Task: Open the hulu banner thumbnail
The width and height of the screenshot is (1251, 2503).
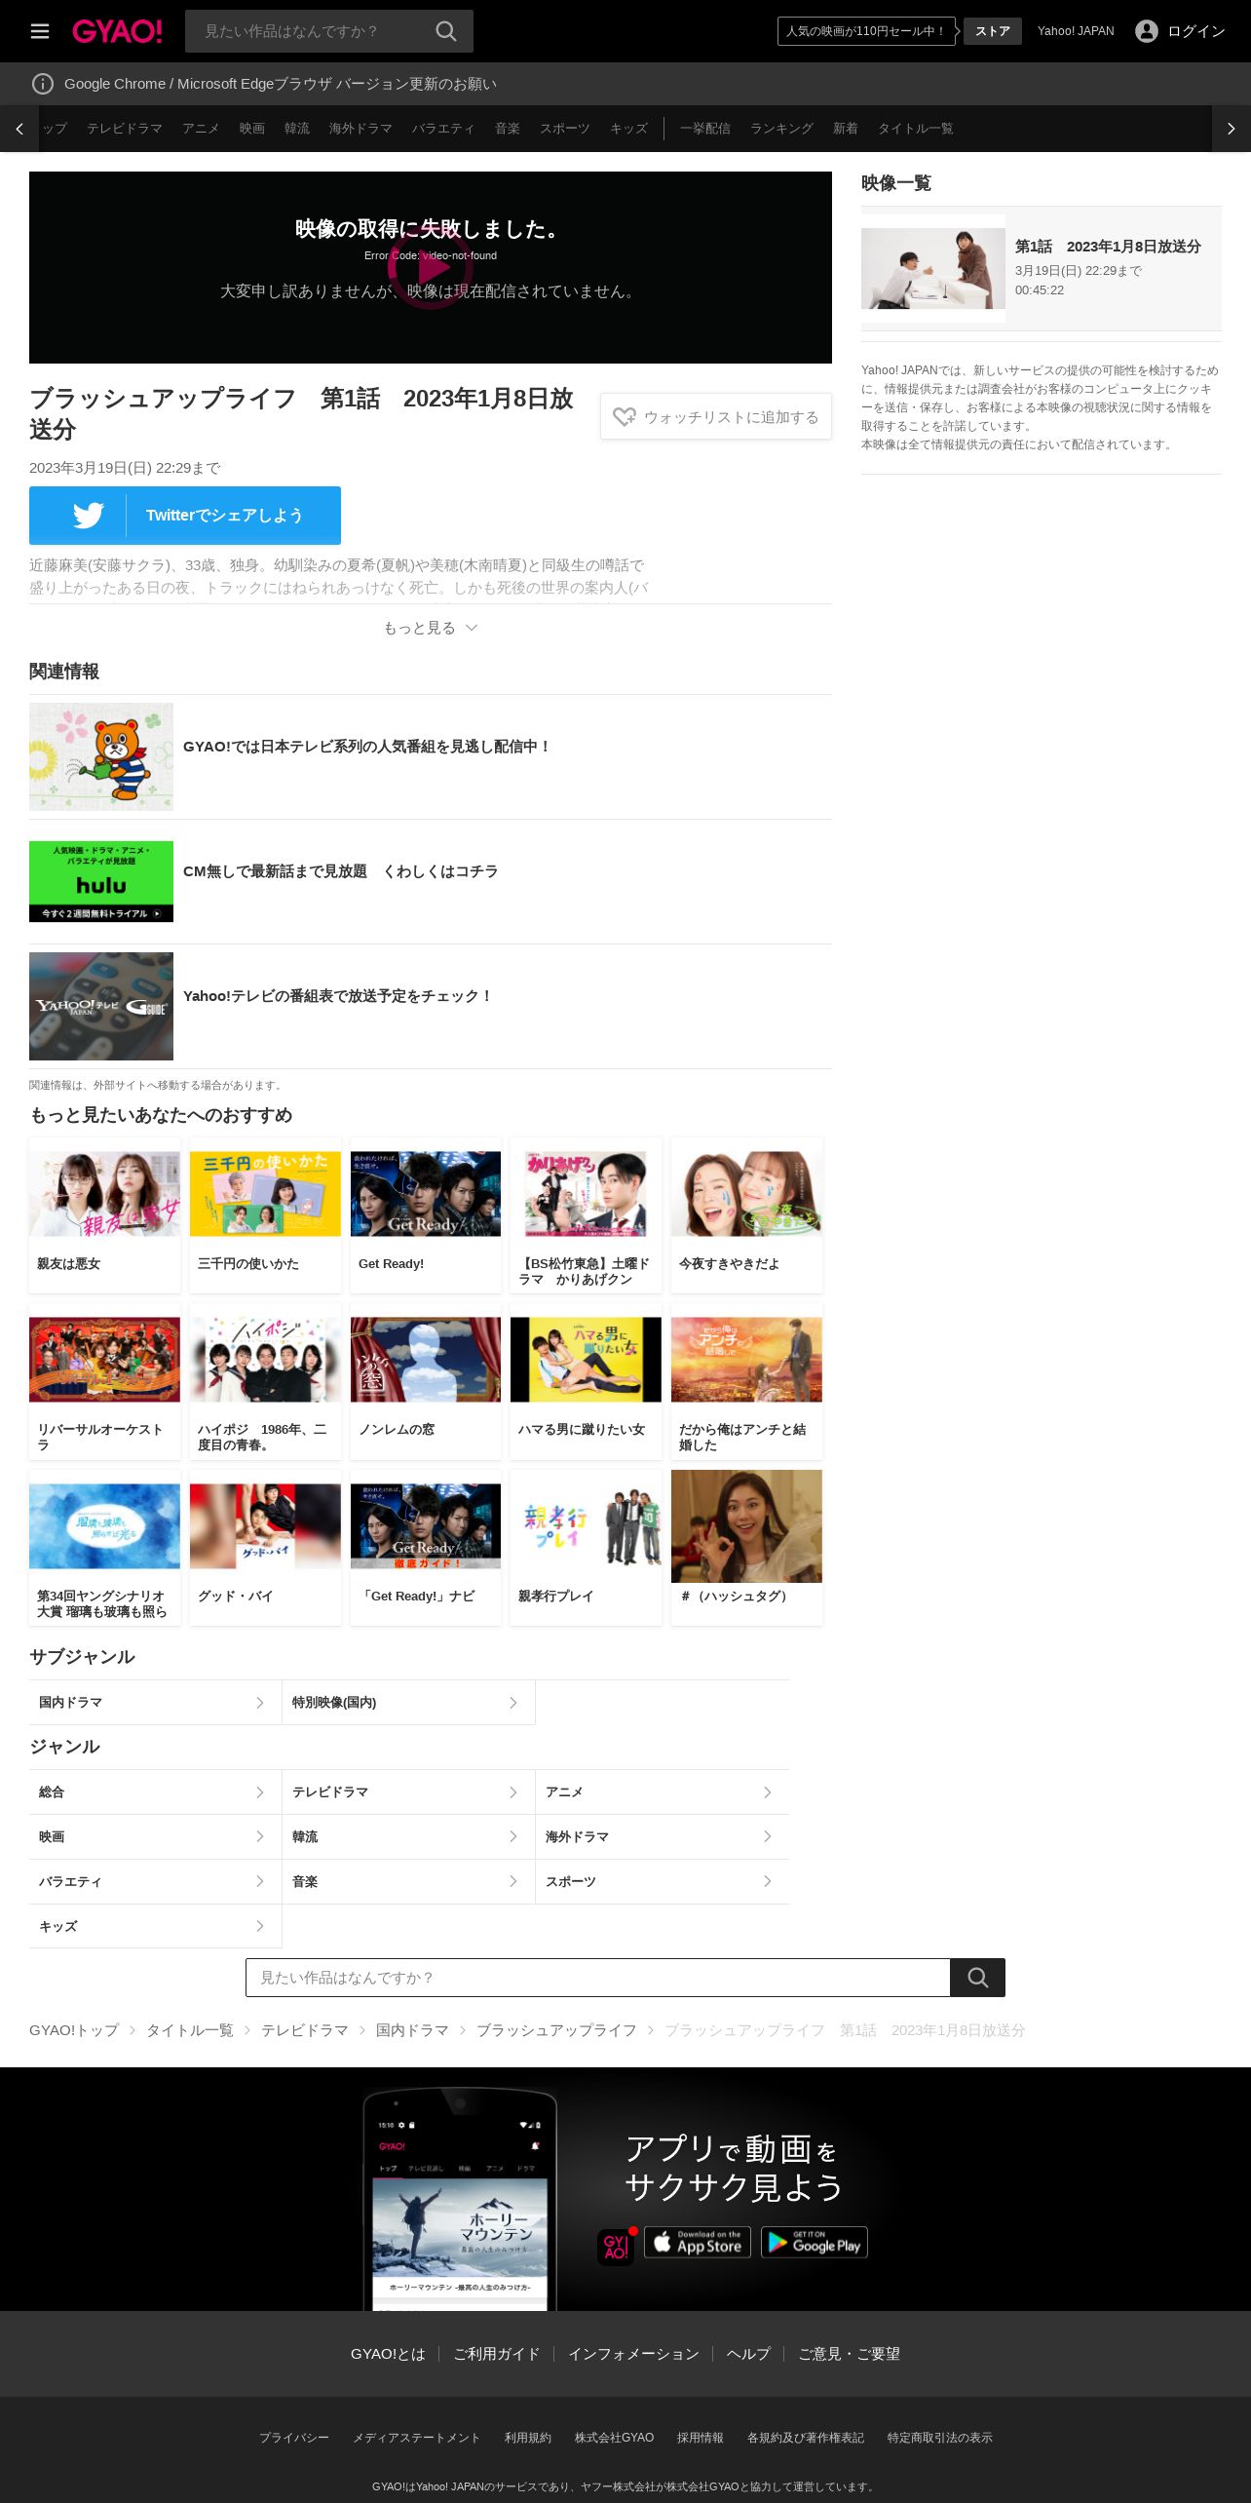Action: coord(101,881)
